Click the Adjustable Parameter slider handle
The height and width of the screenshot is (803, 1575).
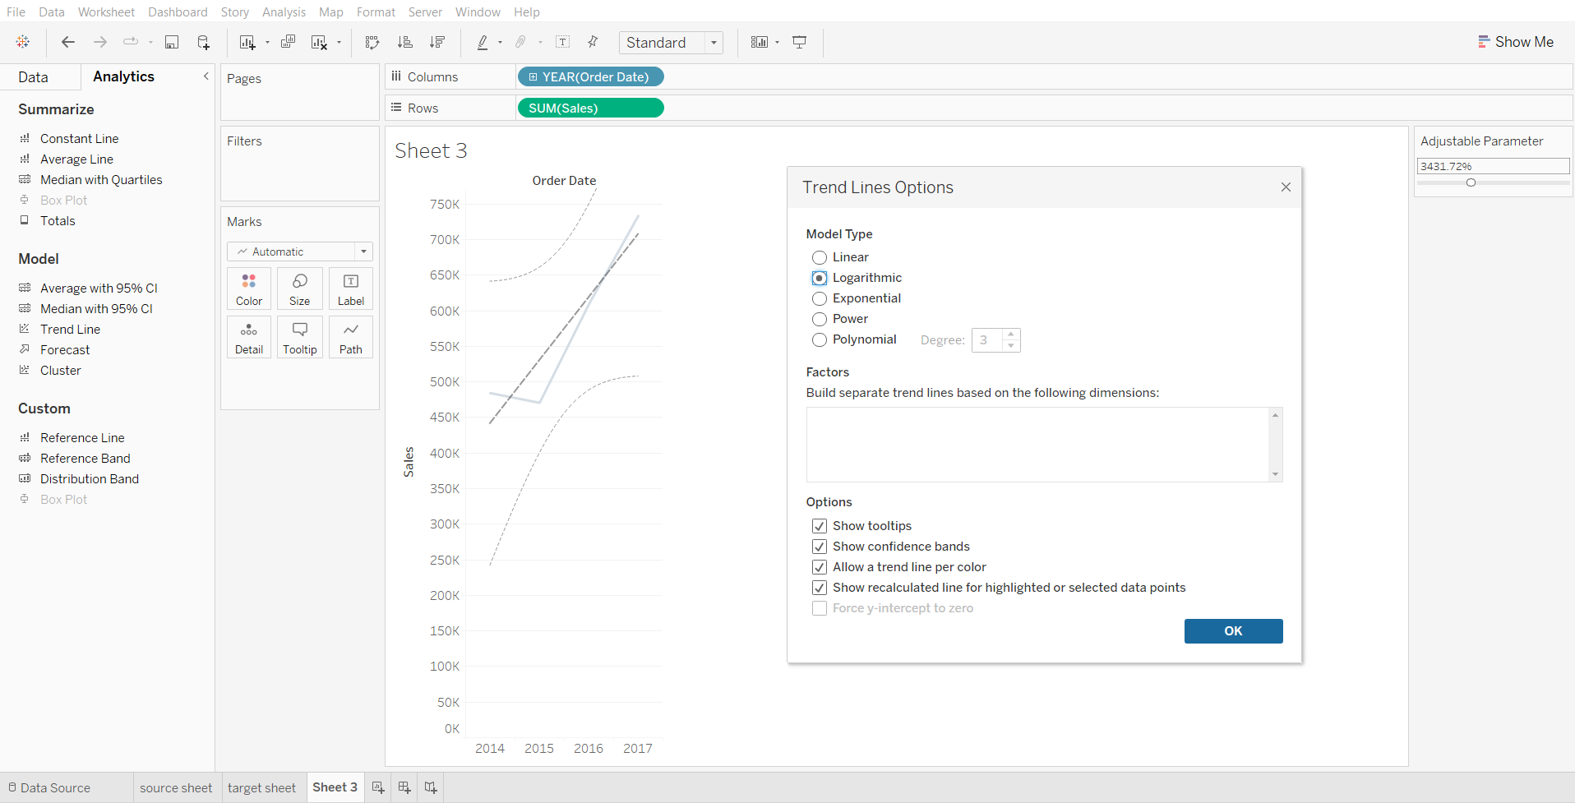pos(1471,182)
